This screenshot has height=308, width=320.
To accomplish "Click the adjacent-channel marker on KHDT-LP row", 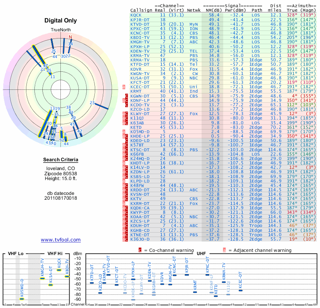I will pos(124,163).
